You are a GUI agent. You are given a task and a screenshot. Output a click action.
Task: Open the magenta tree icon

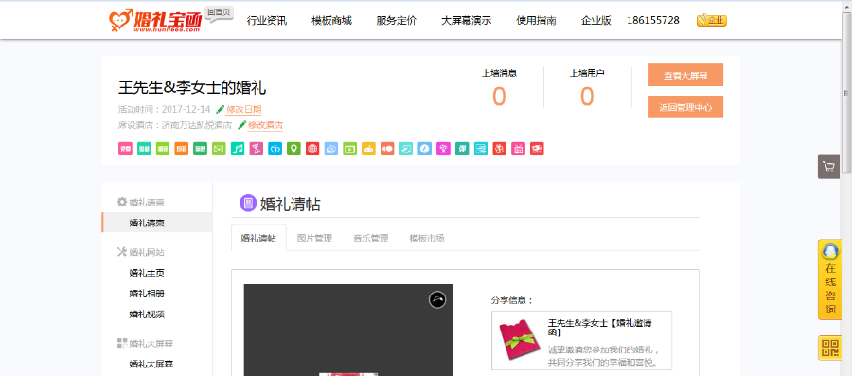(x=444, y=149)
